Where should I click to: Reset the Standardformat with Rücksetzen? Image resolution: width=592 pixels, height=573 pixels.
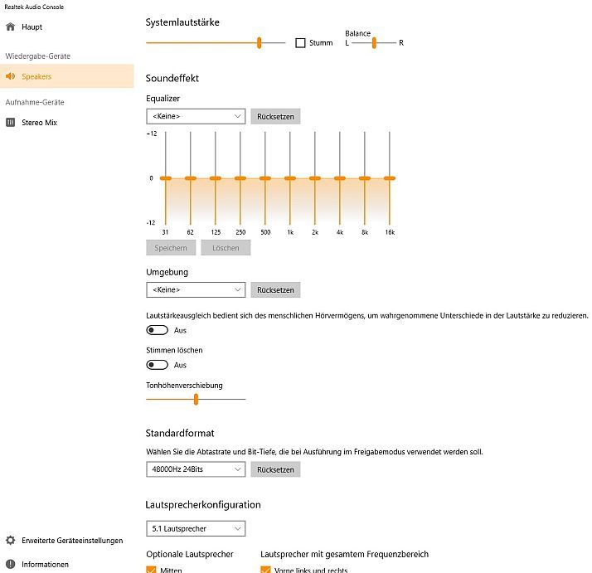point(275,469)
